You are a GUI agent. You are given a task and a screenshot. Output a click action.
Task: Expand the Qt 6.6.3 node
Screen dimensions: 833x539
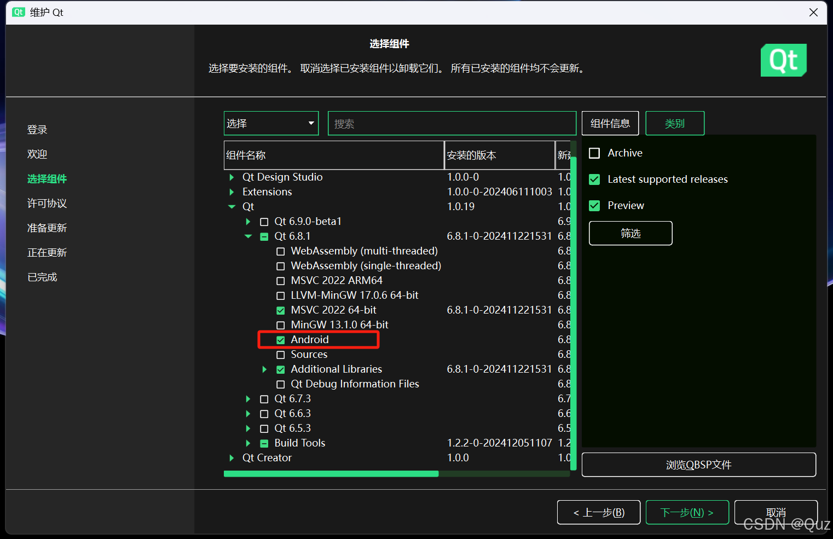click(x=248, y=414)
